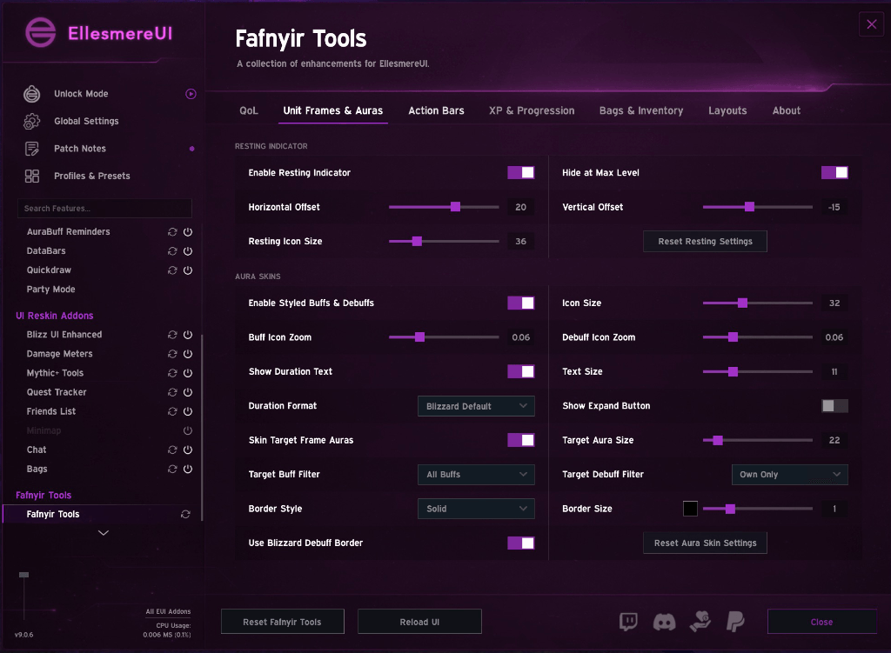Open the Discord link icon

click(664, 623)
